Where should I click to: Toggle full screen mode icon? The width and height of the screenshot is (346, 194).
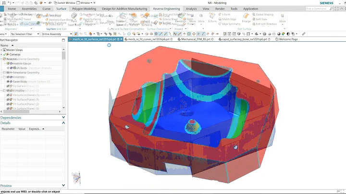[x=336, y=9]
